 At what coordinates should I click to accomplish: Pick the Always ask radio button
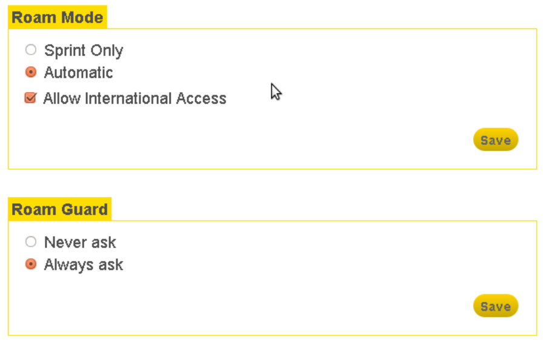(31, 265)
